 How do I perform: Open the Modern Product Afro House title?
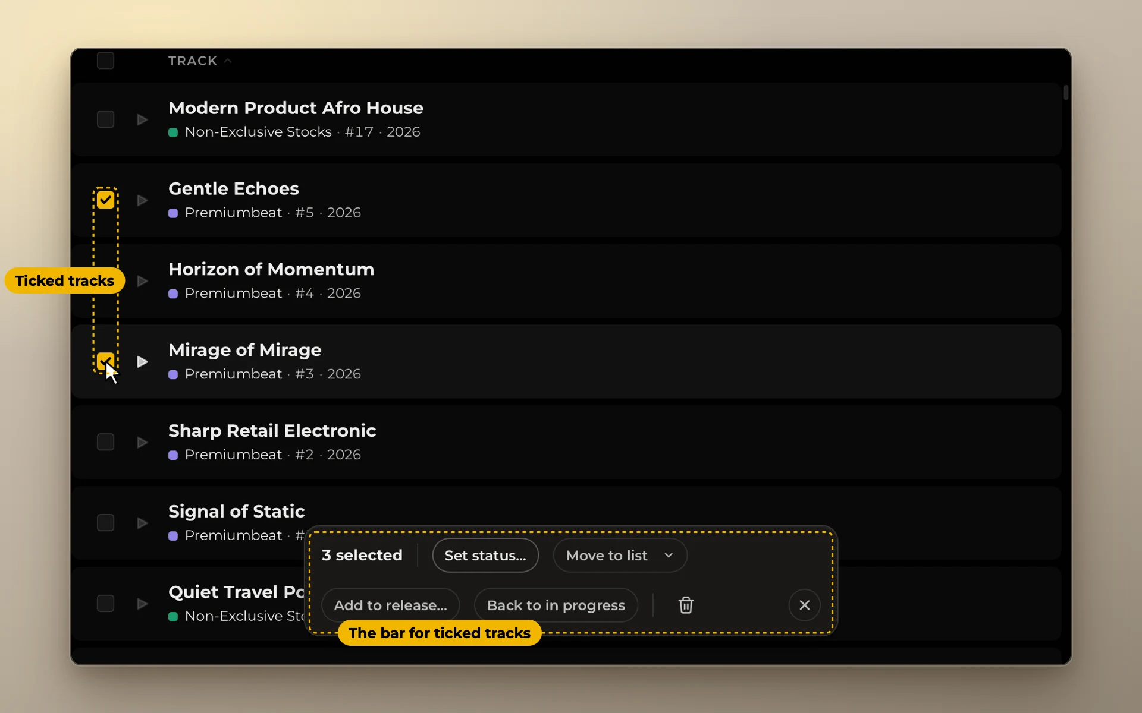[x=296, y=108]
